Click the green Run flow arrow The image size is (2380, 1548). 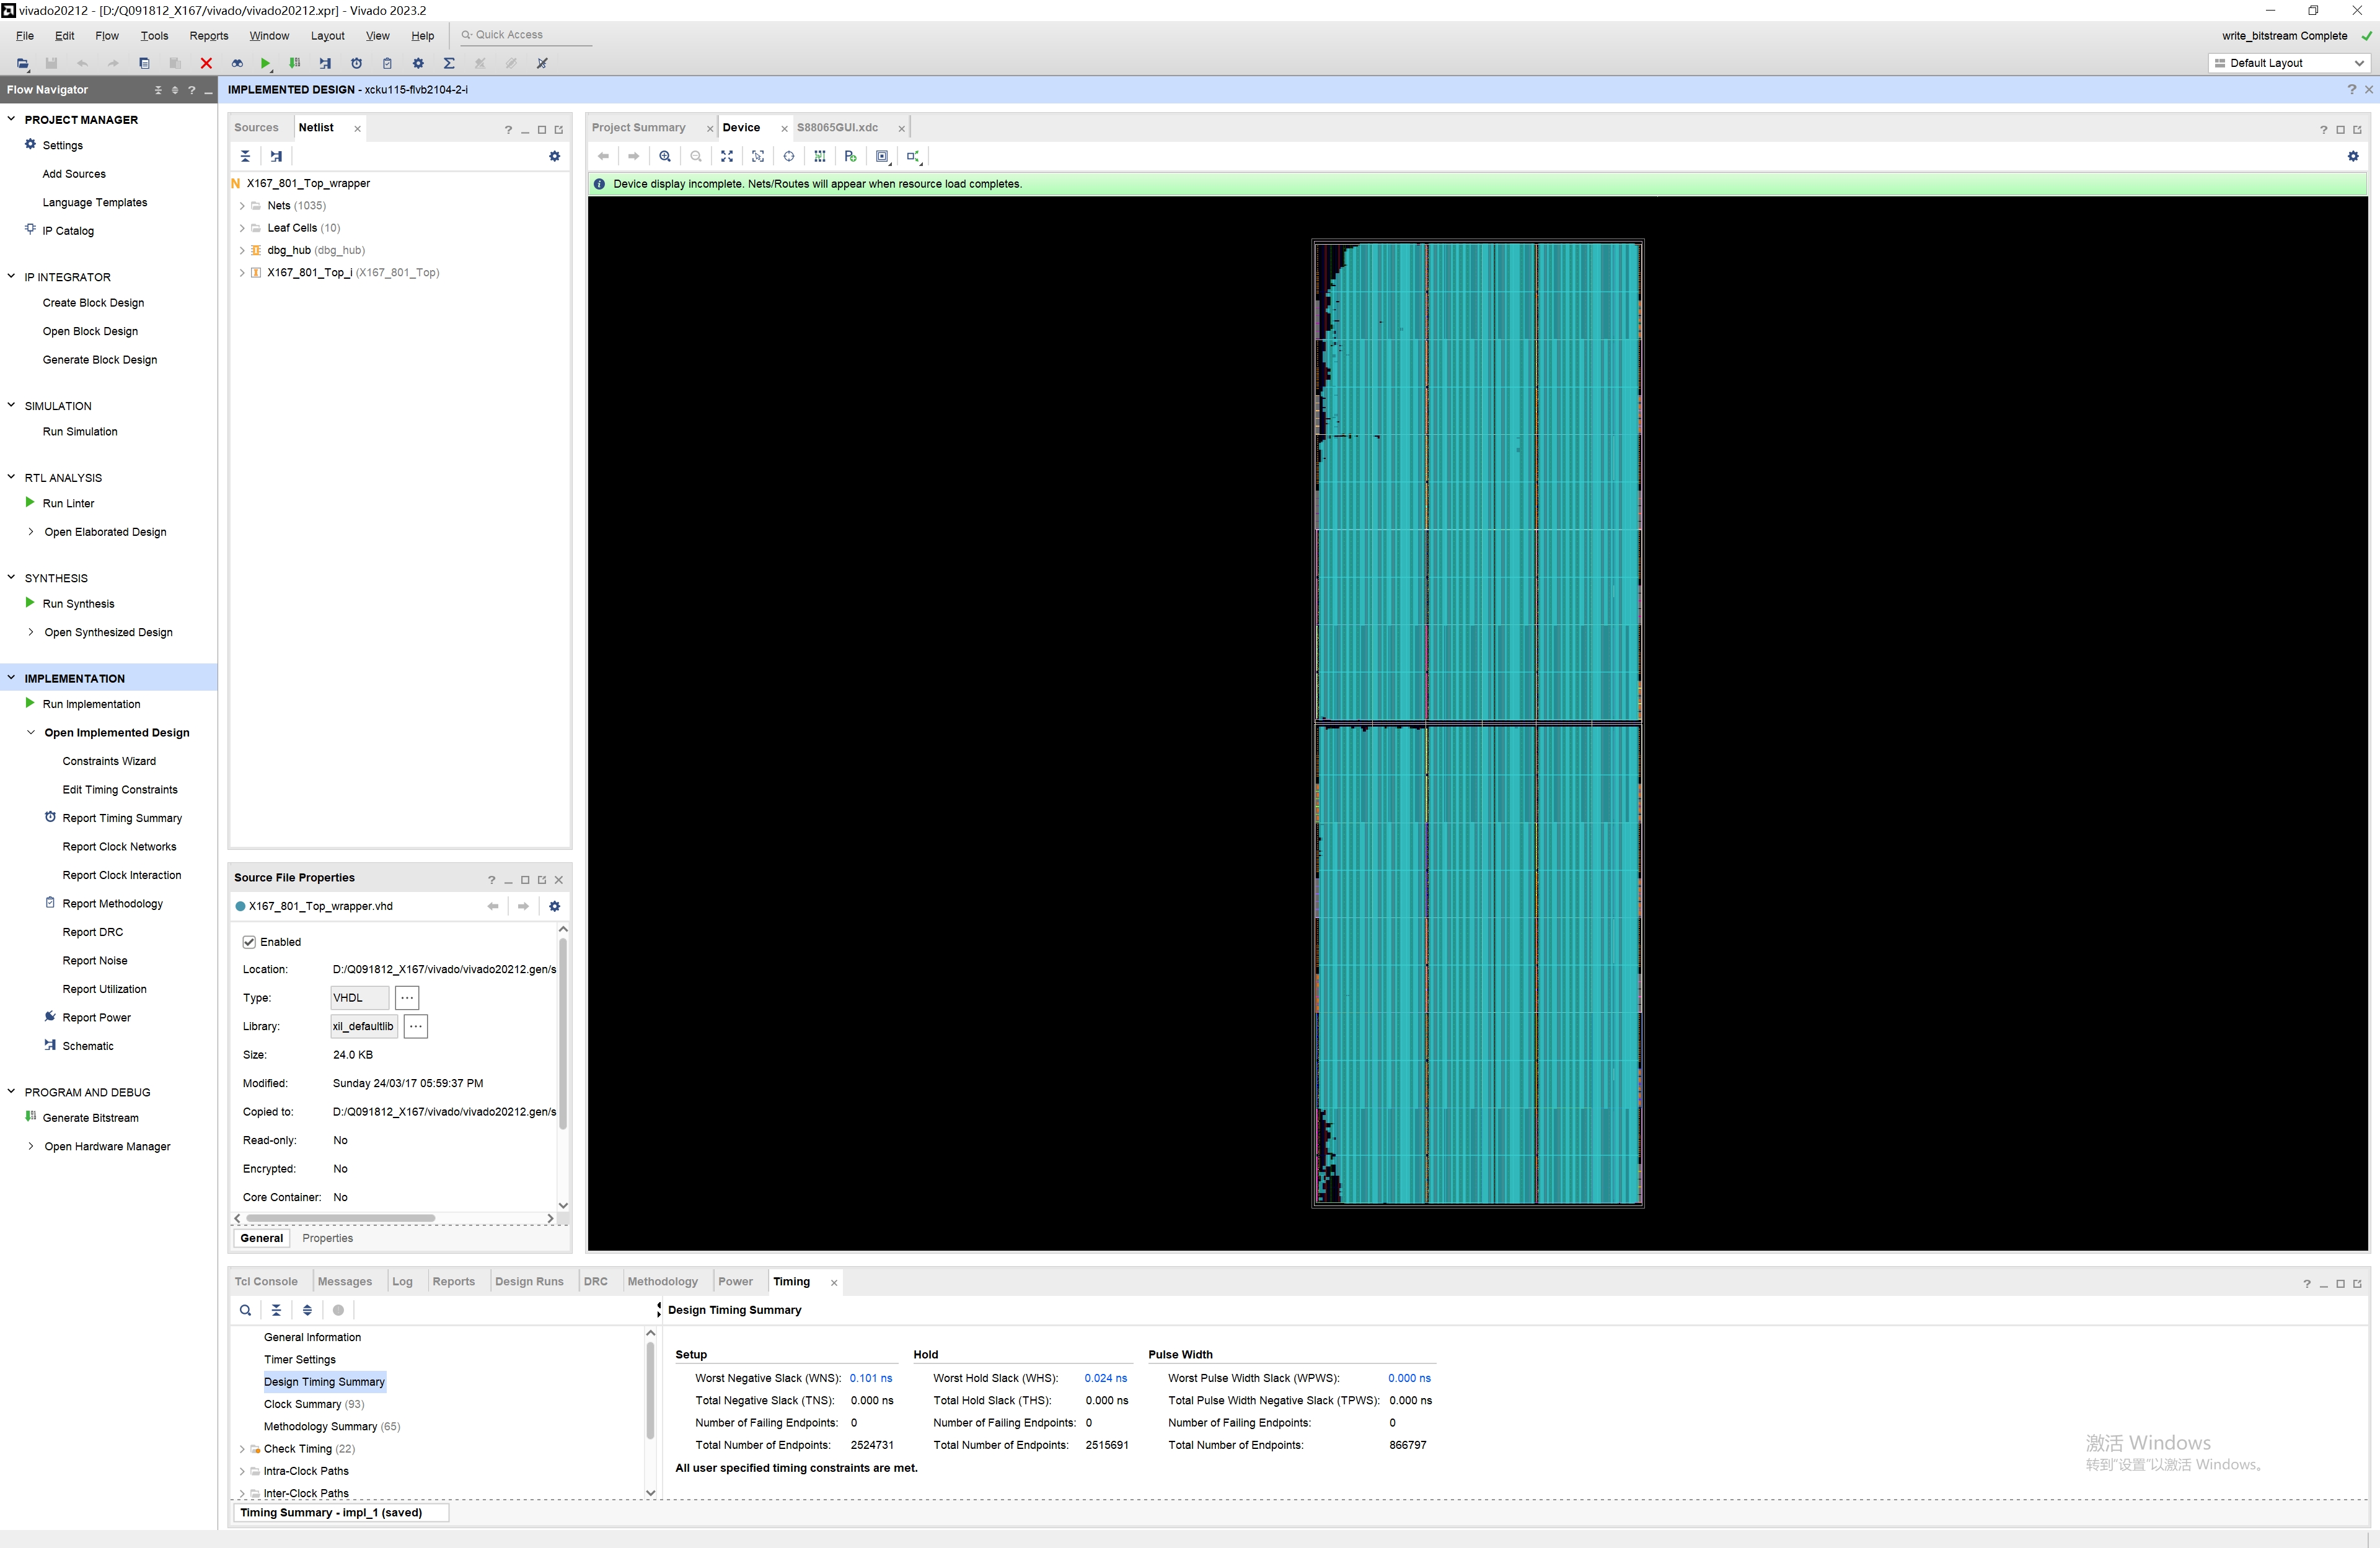[x=265, y=63]
